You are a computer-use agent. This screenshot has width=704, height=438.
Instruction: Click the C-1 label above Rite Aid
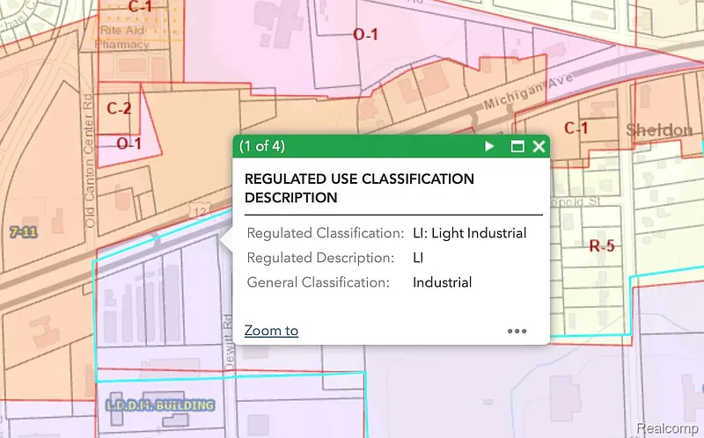(141, 7)
